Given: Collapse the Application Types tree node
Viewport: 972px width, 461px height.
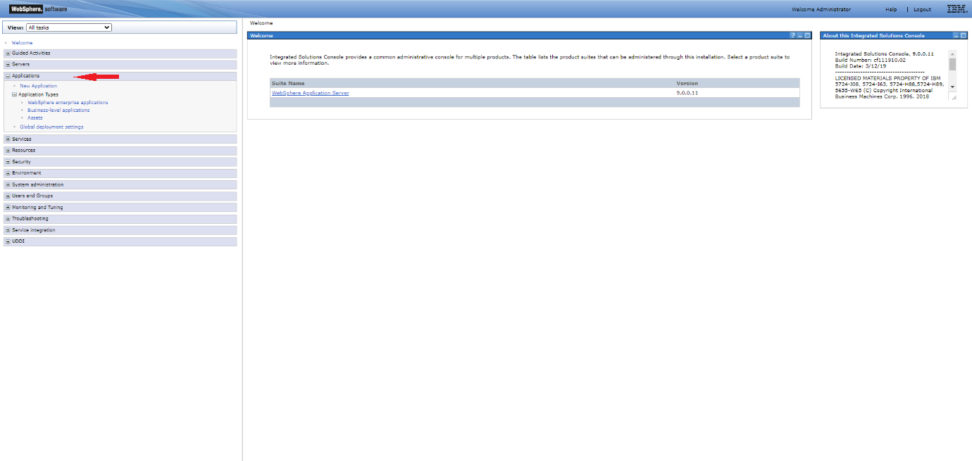Looking at the screenshot, I should [14, 94].
